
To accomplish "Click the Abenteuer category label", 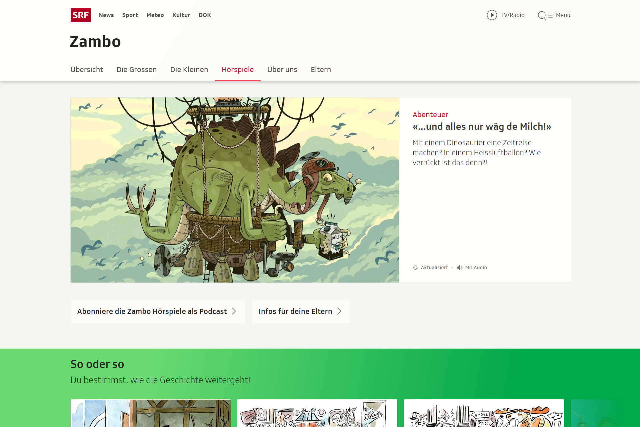I will [430, 114].
